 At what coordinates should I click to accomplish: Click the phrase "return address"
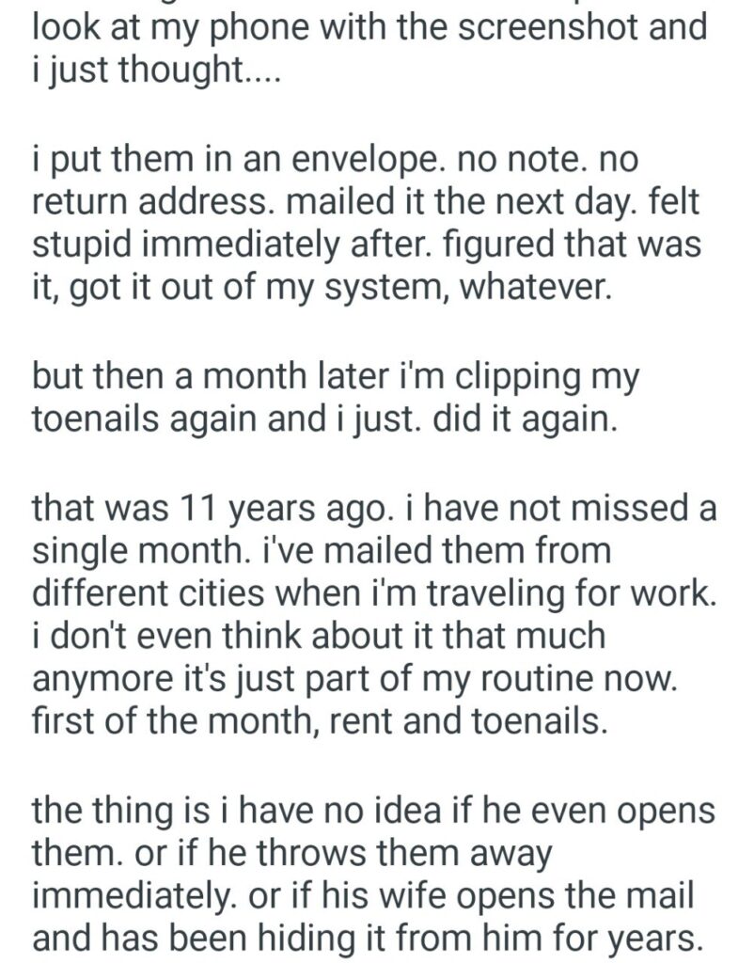[132, 200]
